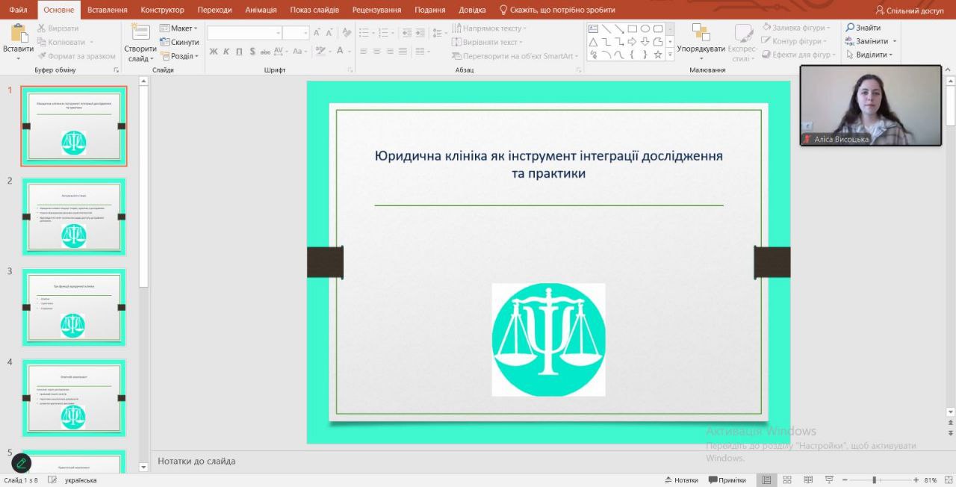This screenshot has width=956, height=487.
Task: Open the Файл tab
Action: coord(18,10)
